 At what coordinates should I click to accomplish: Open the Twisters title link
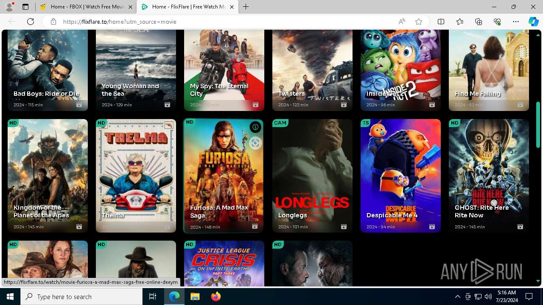tap(291, 94)
